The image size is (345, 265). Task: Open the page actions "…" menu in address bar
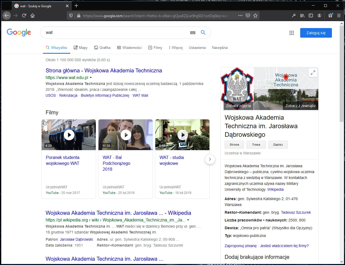[240, 15]
